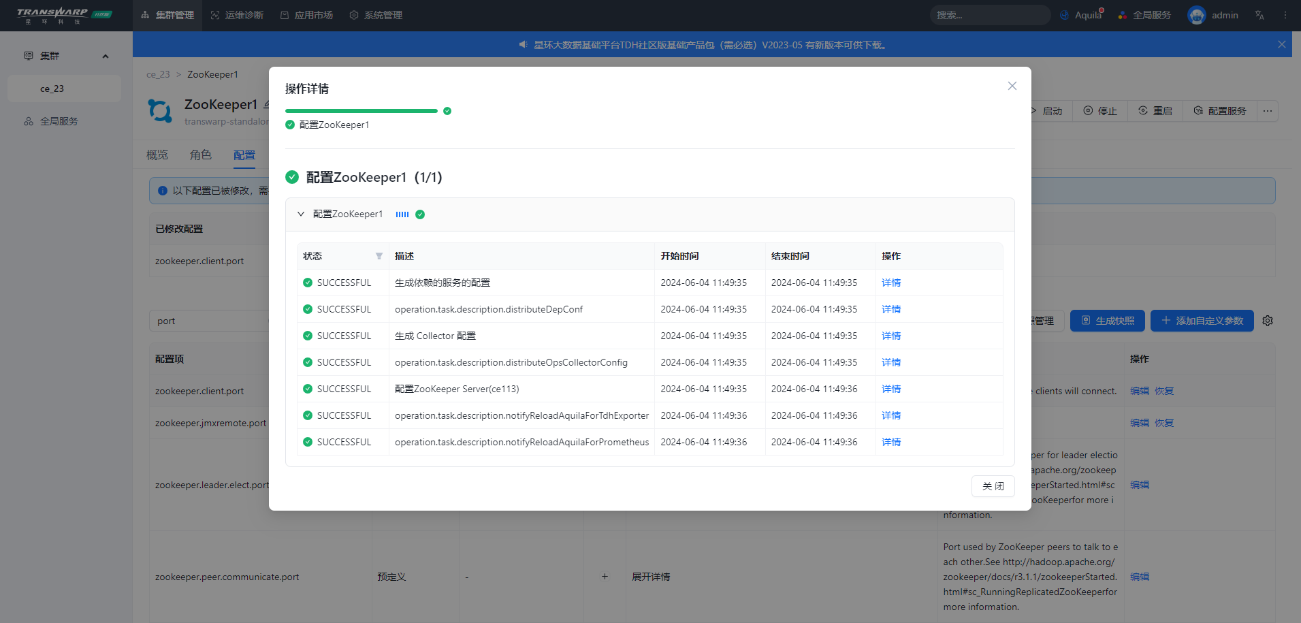Open 详情 for distributeOpsCollectorConfig row

891,362
